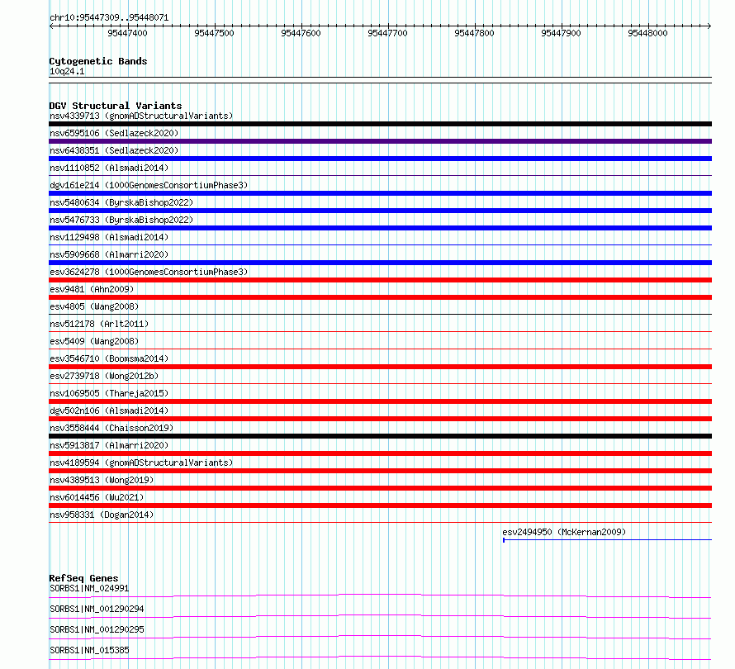Click the purple nsv6595106 variant bar
Screen dimensions: 735x669
(380, 141)
